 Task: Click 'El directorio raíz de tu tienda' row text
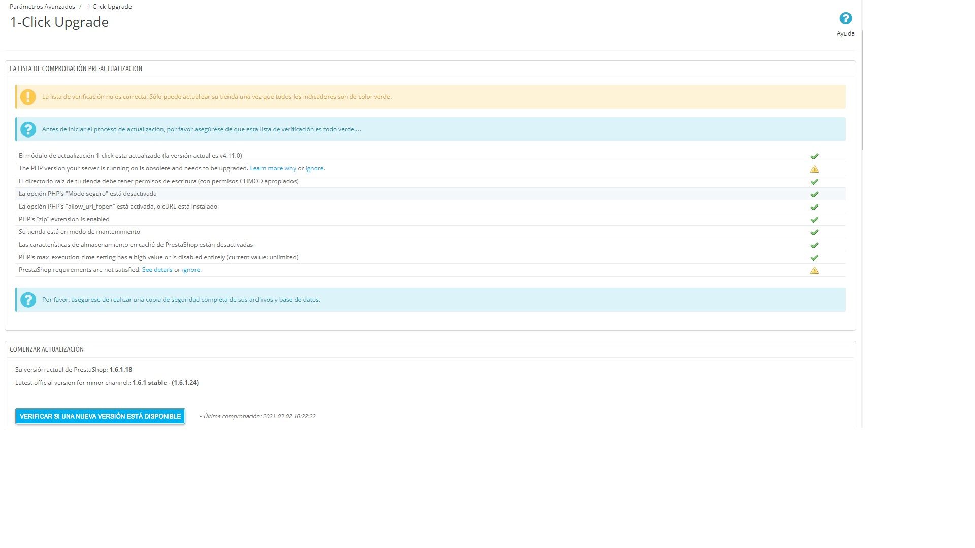coord(158,181)
